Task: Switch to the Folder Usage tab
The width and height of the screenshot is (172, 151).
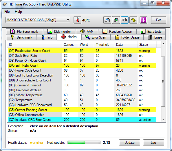Action: click(x=127, y=37)
